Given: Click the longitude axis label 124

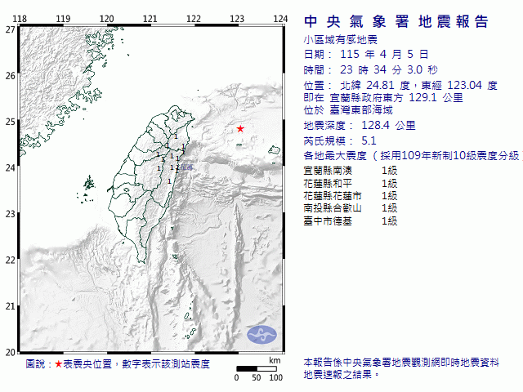Looking at the screenshot, I should click(x=280, y=19).
